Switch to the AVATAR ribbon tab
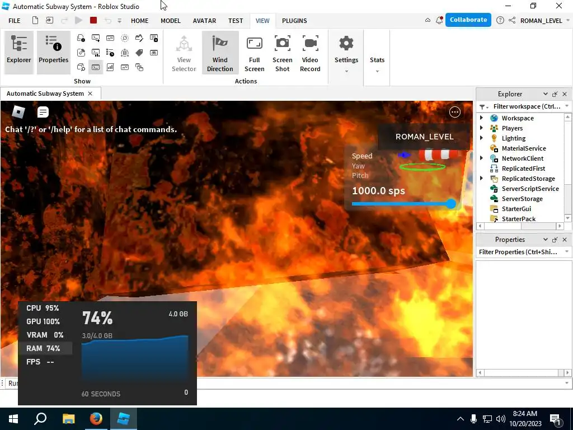Image resolution: width=573 pixels, height=430 pixels. point(204,21)
